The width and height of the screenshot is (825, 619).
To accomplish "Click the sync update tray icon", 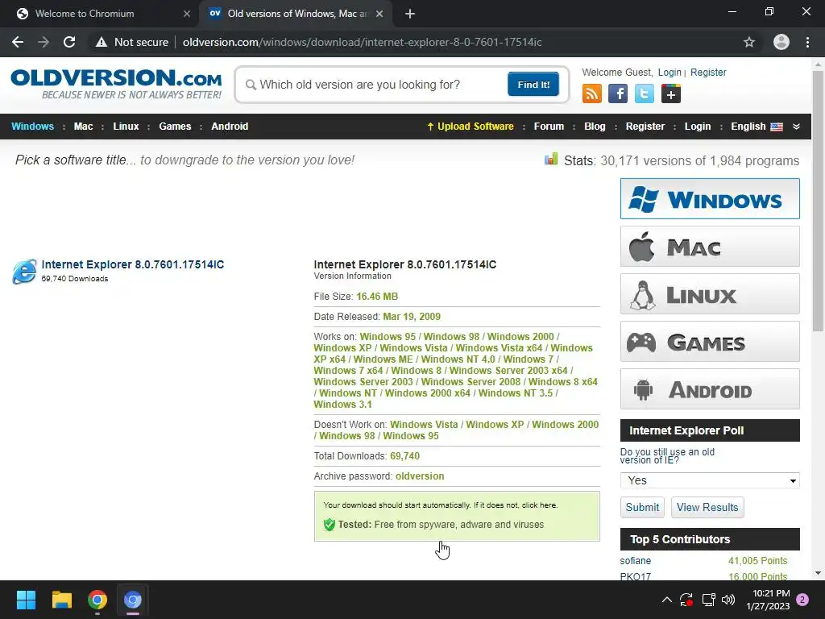I will (686, 600).
